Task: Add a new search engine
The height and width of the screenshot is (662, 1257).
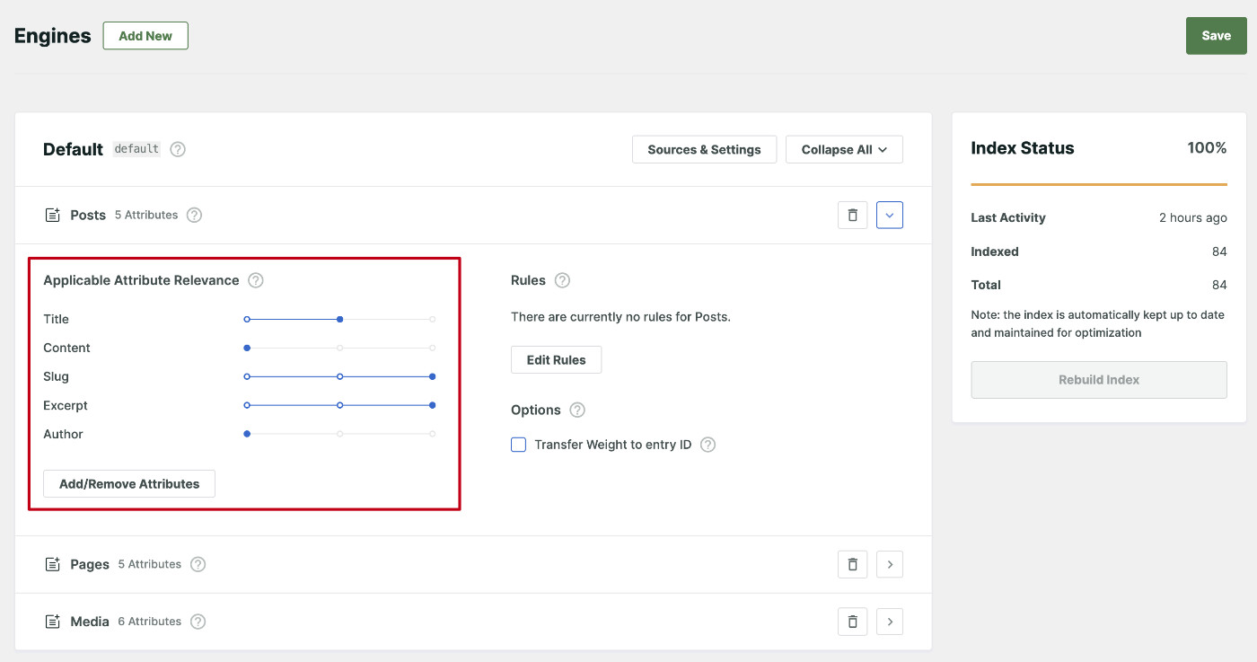Action: click(145, 36)
